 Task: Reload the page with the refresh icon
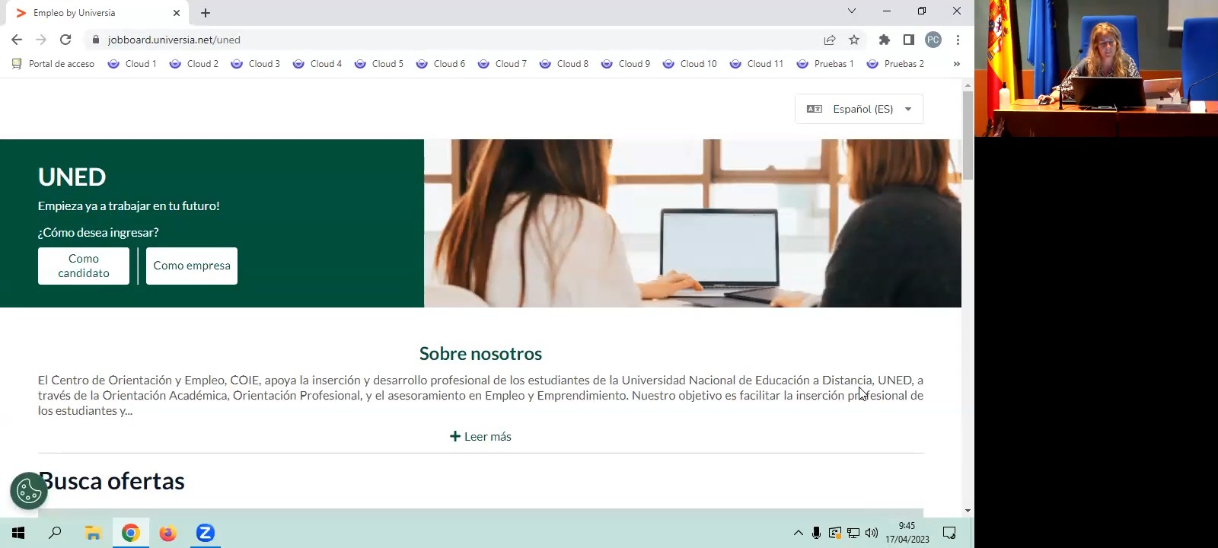tap(65, 40)
